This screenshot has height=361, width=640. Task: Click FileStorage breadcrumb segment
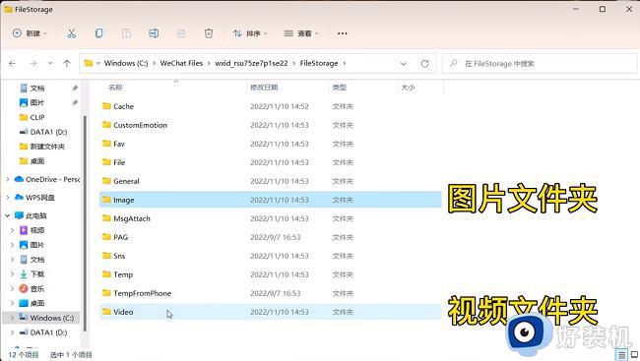coord(319,63)
